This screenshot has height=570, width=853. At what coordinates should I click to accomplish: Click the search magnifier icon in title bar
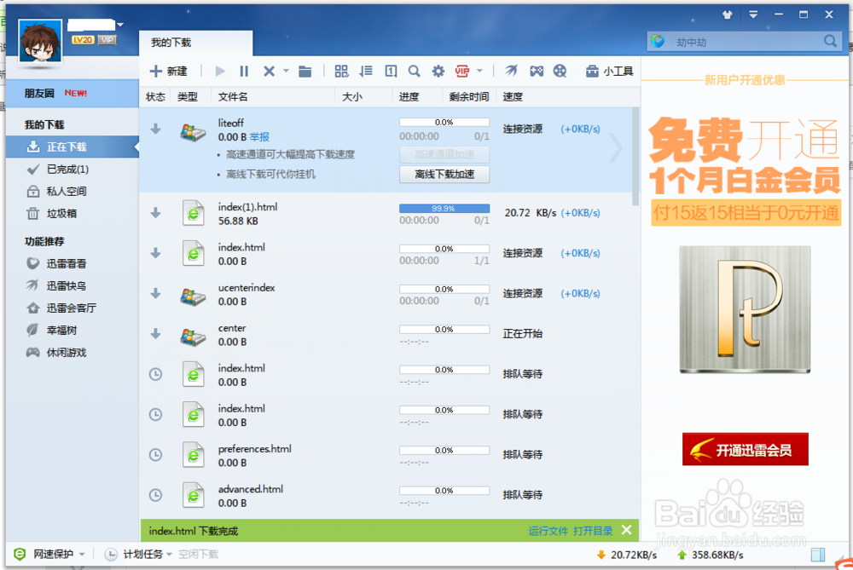[830, 41]
